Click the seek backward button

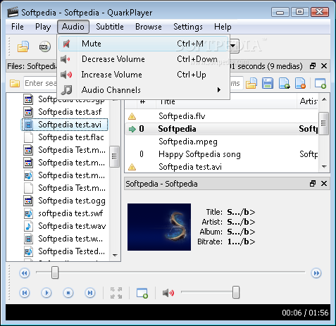pyautogui.click(x=25, y=273)
